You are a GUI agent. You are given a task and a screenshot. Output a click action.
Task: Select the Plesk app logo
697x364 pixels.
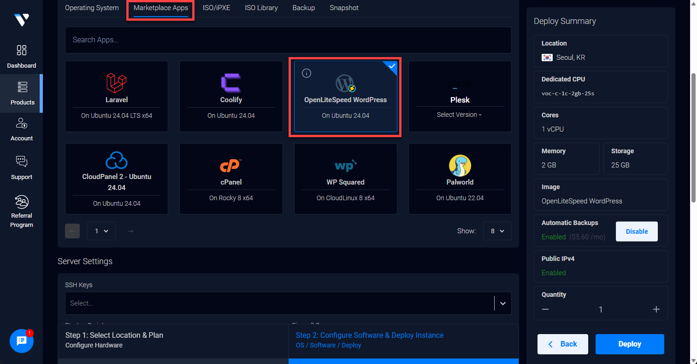tap(460, 84)
